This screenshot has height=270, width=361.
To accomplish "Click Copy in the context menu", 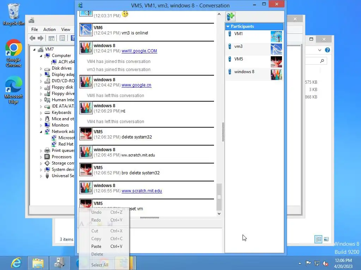I will (104, 239).
